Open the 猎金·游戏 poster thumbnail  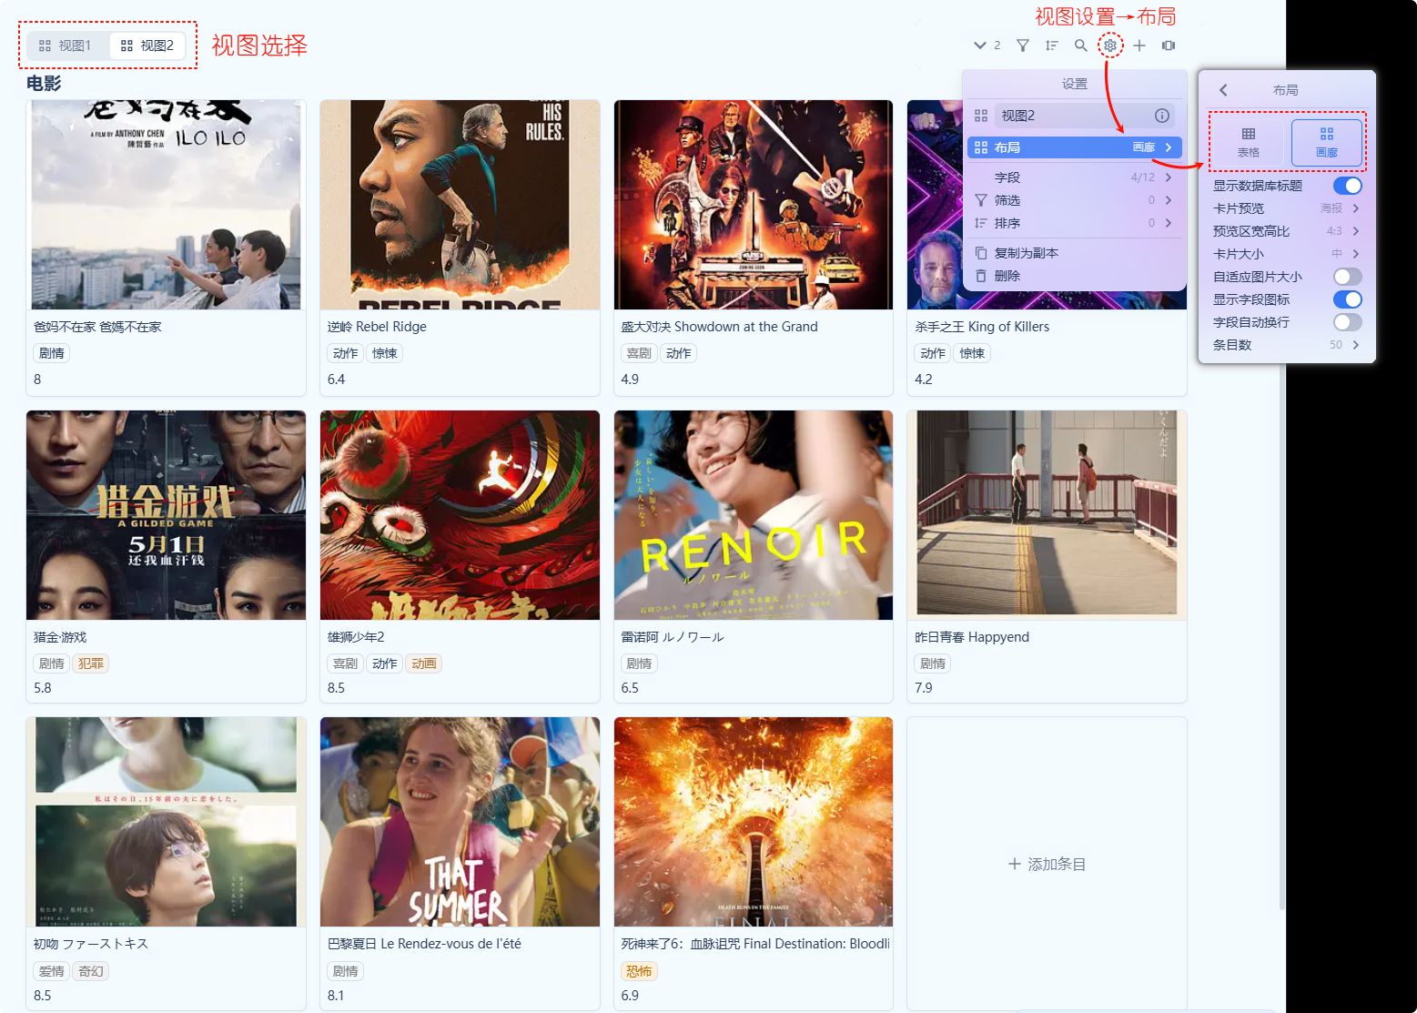[166, 515]
